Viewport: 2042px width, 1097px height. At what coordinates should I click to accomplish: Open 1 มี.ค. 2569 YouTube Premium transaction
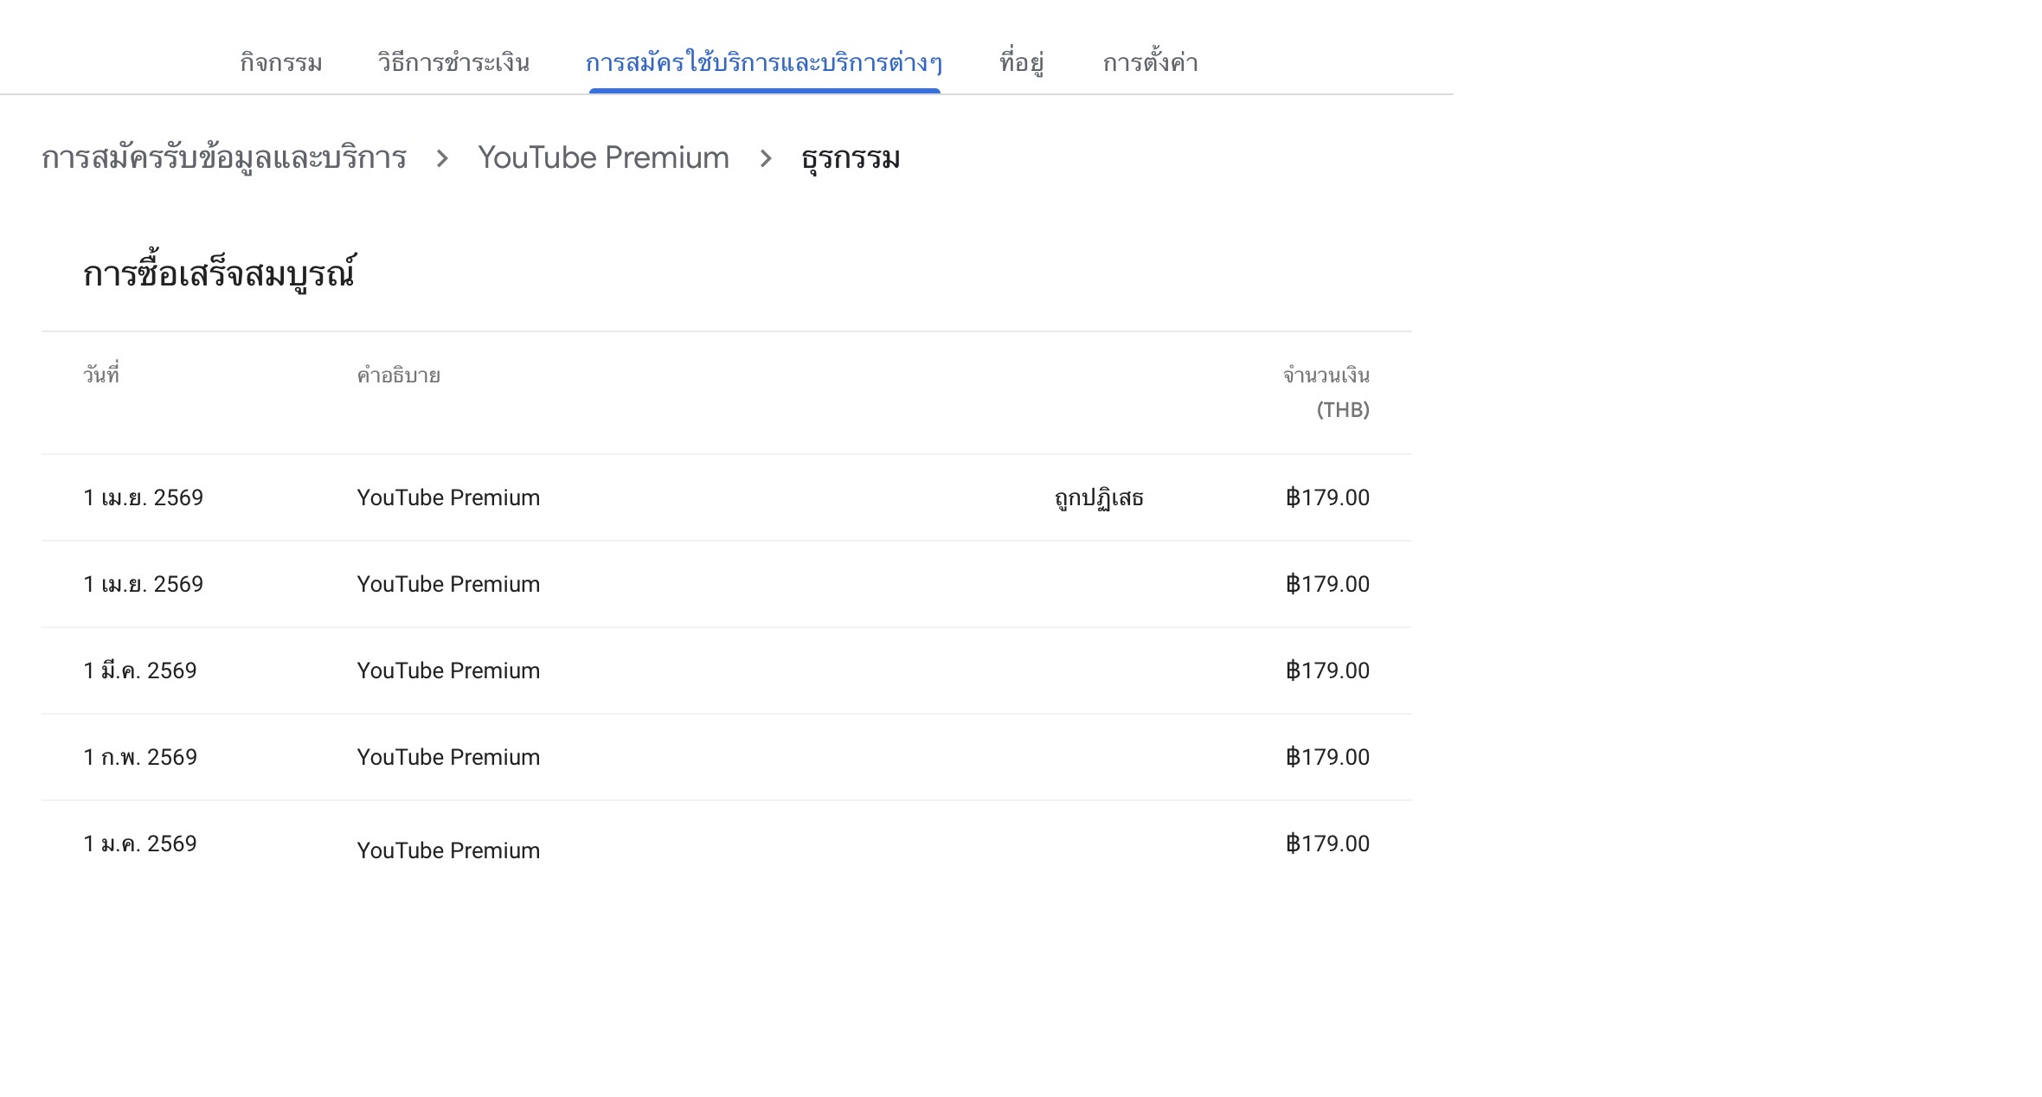[x=448, y=671]
